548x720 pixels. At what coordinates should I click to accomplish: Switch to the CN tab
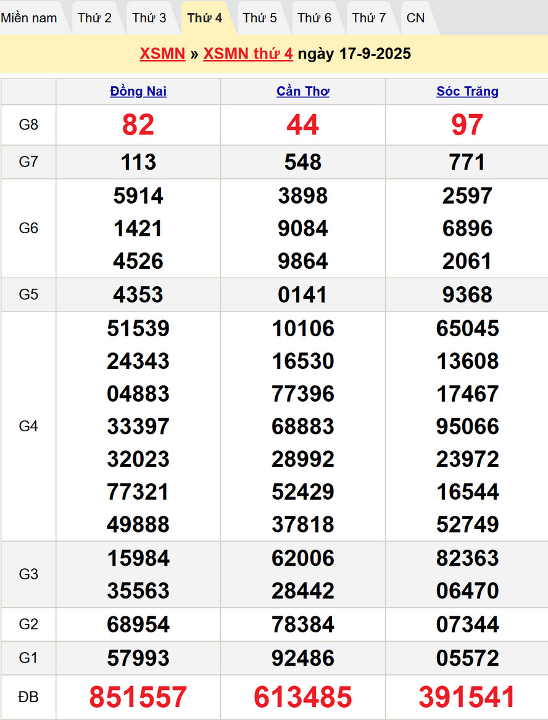coord(416,18)
